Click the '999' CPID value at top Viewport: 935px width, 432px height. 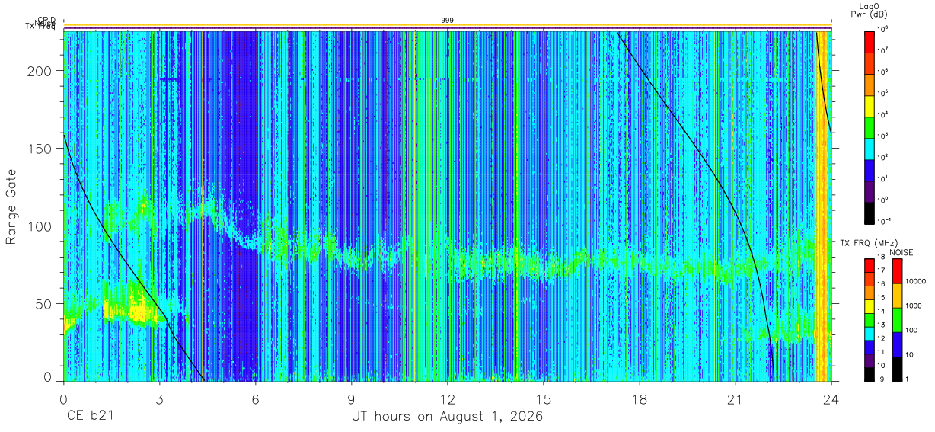447,20
